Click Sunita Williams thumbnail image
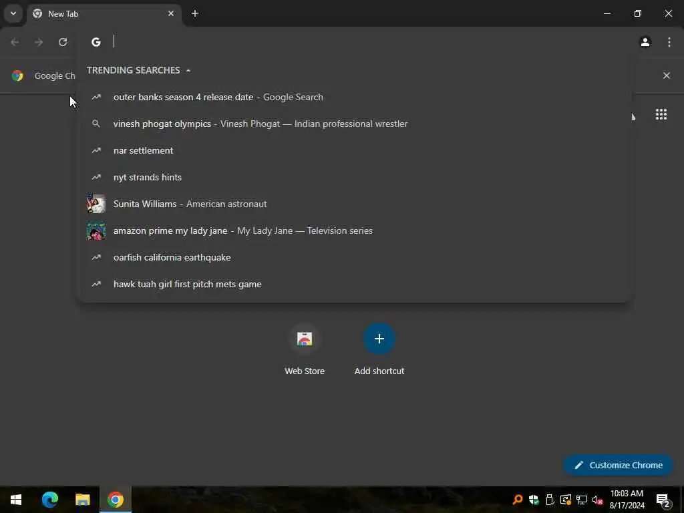Screen dimensions: 684x513 pyautogui.click(x=96, y=204)
